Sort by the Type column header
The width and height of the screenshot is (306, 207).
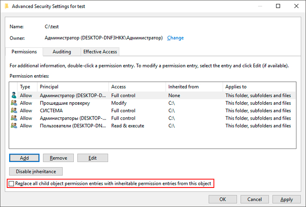pyautogui.click(x=27, y=87)
